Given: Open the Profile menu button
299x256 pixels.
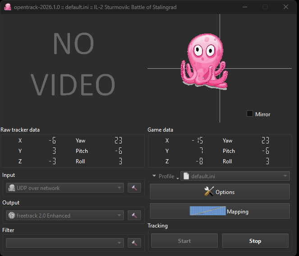Looking at the screenshot, I should point(165,176).
